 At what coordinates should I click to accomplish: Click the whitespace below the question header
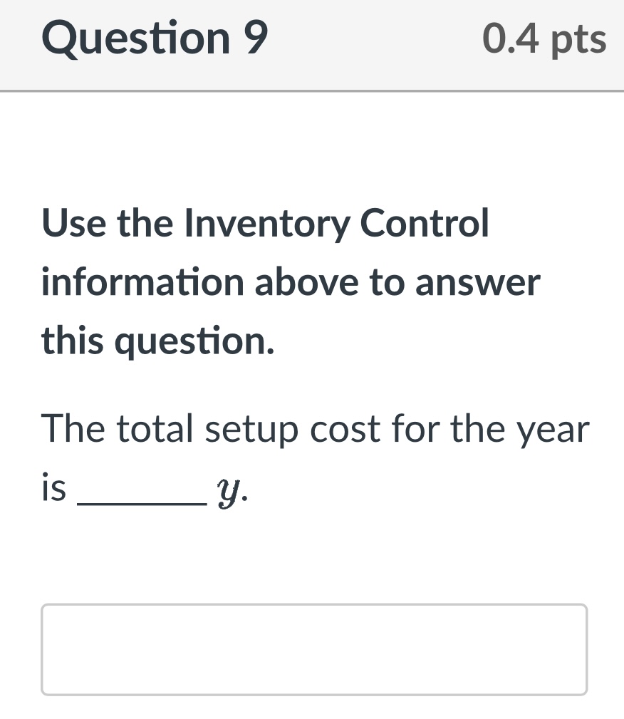pos(312,143)
